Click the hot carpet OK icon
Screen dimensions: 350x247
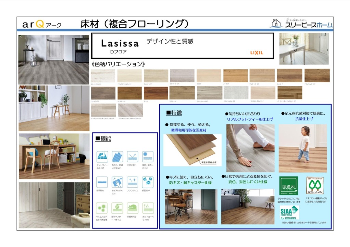click(x=148, y=208)
